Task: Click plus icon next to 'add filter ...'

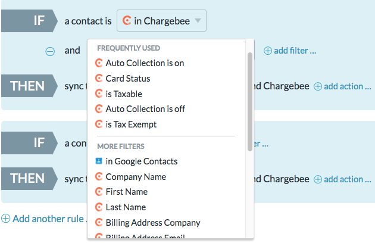Action: coord(268,51)
